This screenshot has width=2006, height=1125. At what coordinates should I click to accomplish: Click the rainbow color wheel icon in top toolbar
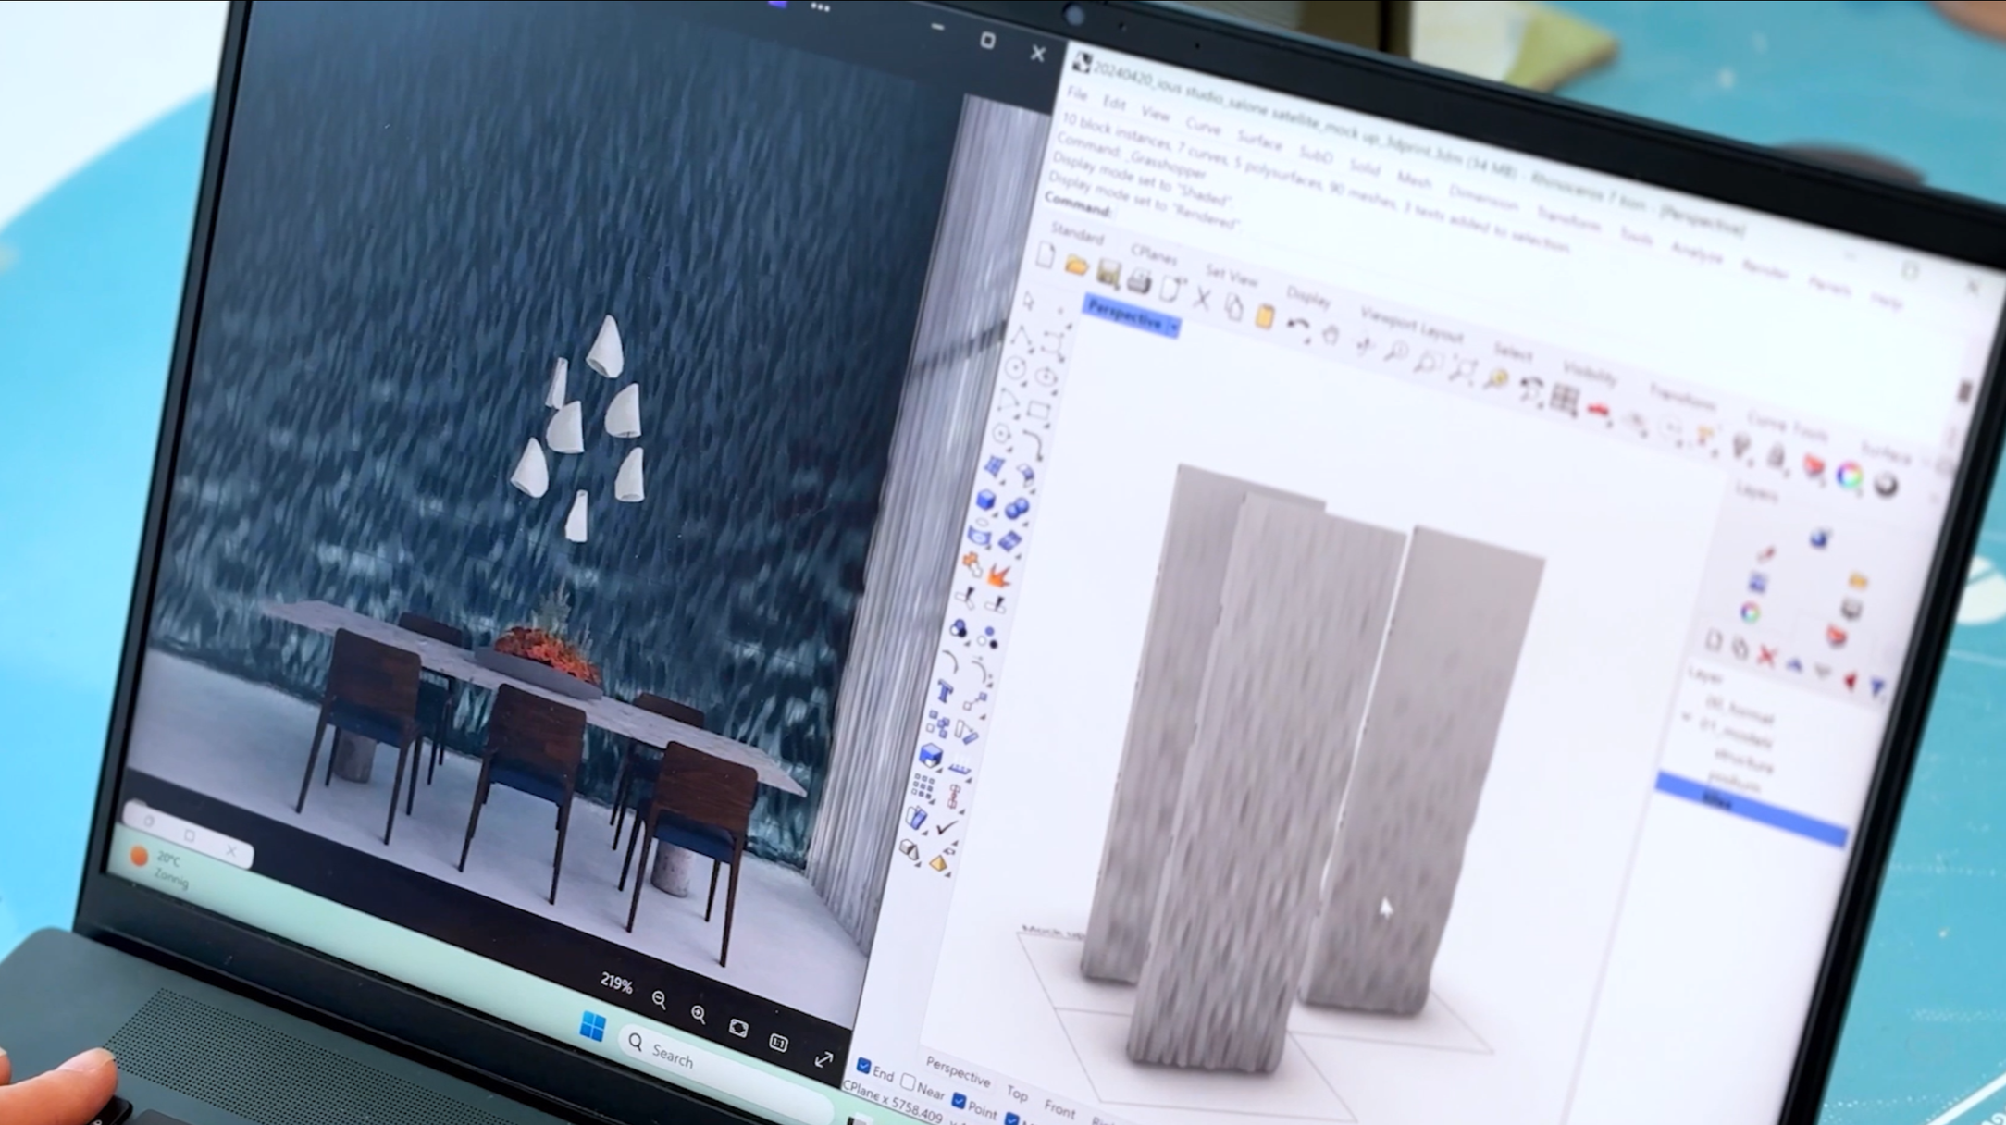click(1850, 476)
